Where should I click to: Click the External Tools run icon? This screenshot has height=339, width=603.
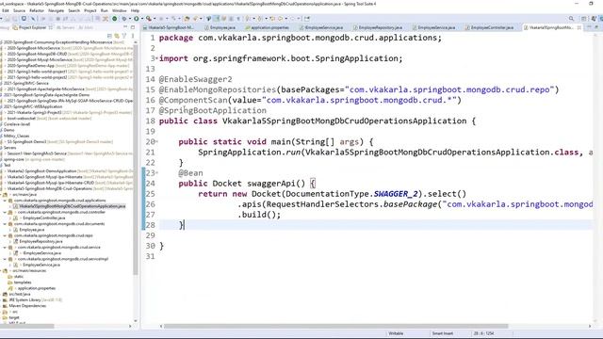coord(149,19)
